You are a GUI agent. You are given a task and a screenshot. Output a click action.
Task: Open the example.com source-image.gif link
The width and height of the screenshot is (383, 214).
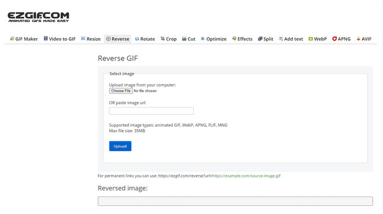tap(246, 176)
